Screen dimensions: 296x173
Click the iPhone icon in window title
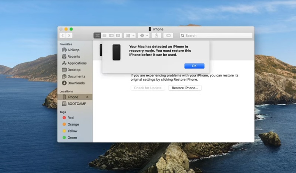click(150, 29)
